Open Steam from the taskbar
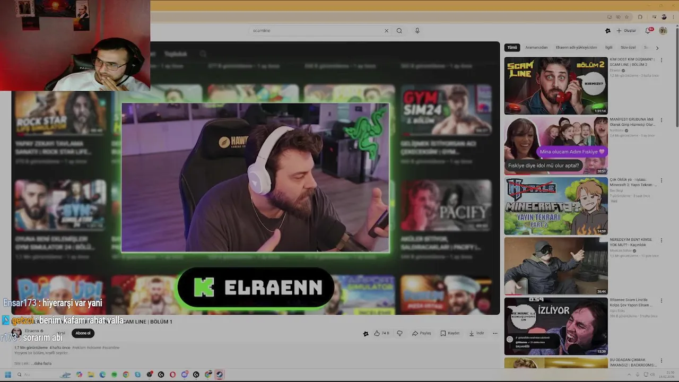Image resolution: width=679 pixels, height=382 pixels. (x=219, y=375)
